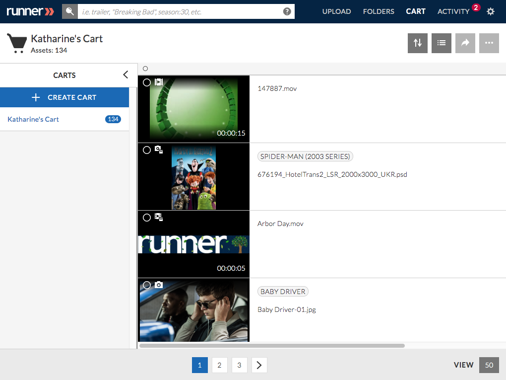
Task: Go to page 3
Action: pyautogui.click(x=239, y=365)
